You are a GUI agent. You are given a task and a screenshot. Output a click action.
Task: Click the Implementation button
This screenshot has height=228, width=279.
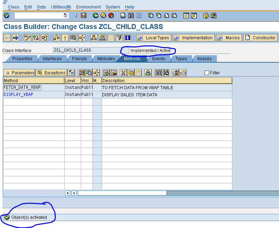(194, 38)
